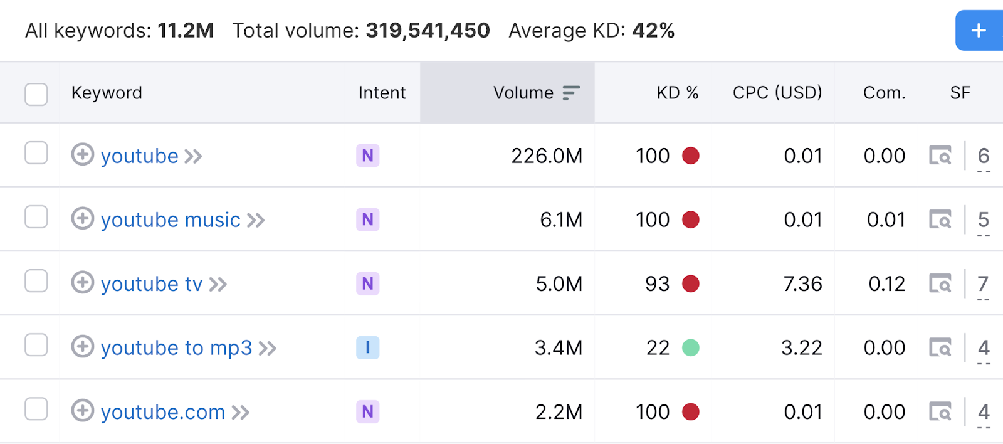Click the I intent badge for youtube to mp3
The image size is (1003, 444).
(368, 347)
